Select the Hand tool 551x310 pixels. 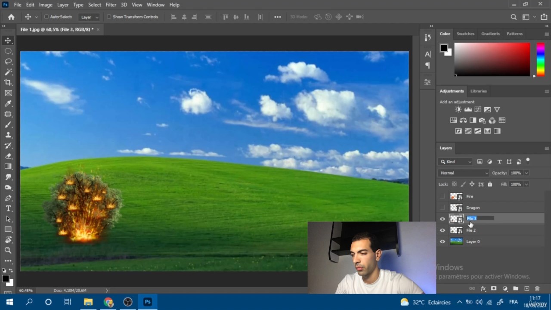pos(8,240)
